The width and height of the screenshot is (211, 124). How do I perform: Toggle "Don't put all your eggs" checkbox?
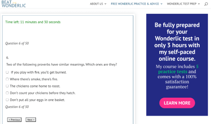click(x=7, y=100)
